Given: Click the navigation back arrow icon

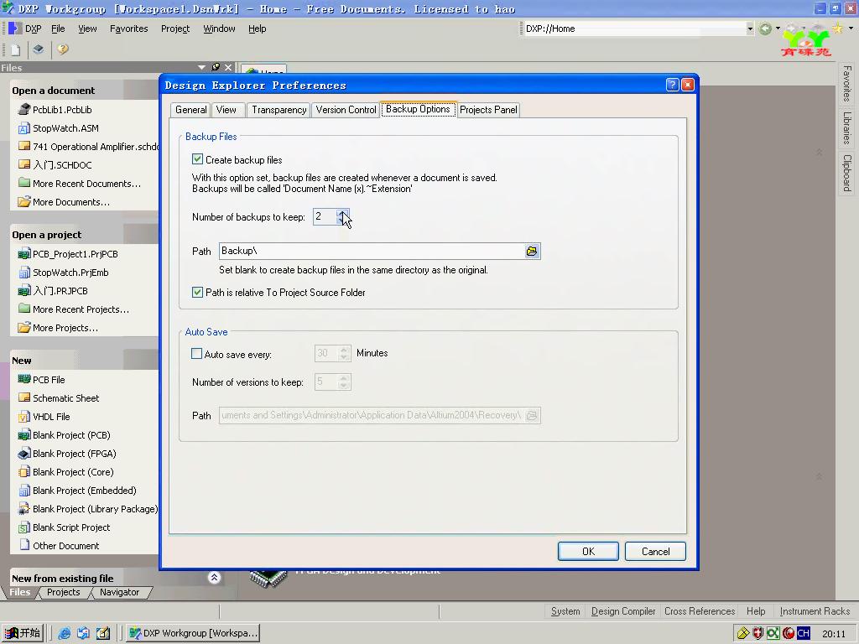Looking at the screenshot, I should (x=765, y=29).
